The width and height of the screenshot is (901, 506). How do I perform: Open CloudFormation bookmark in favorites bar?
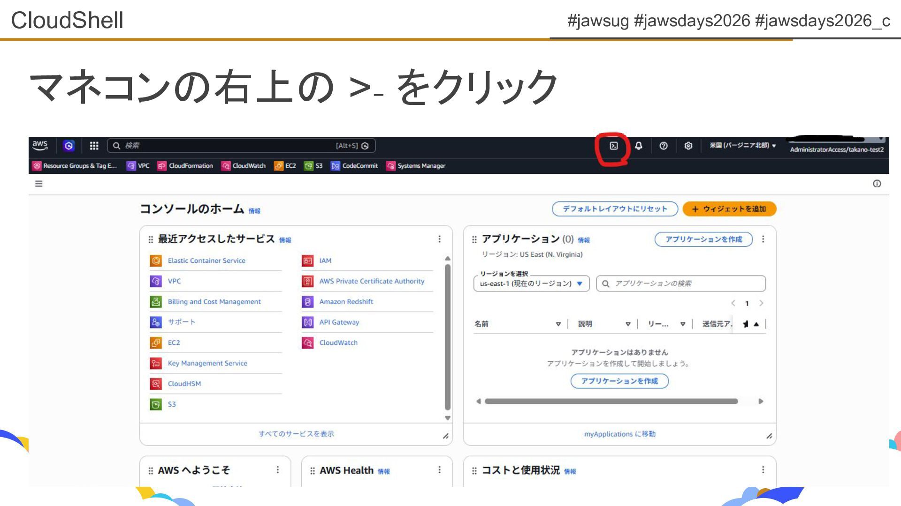click(185, 166)
